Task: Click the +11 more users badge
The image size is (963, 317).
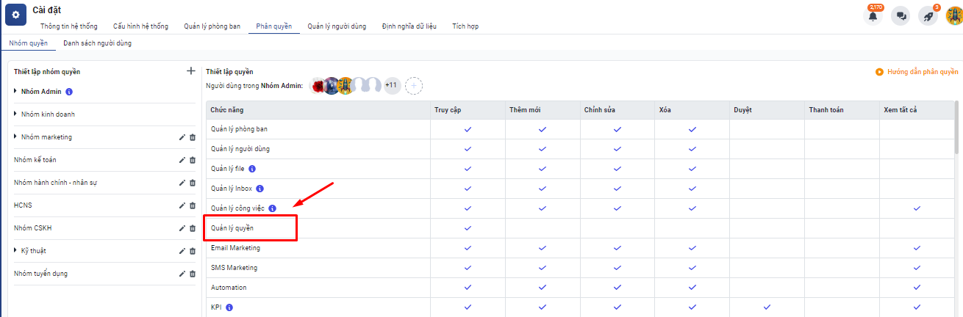Action: 391,85
